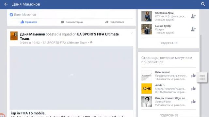Click the name Емил Гоухар
209x117 pixels.
point(163,26)
